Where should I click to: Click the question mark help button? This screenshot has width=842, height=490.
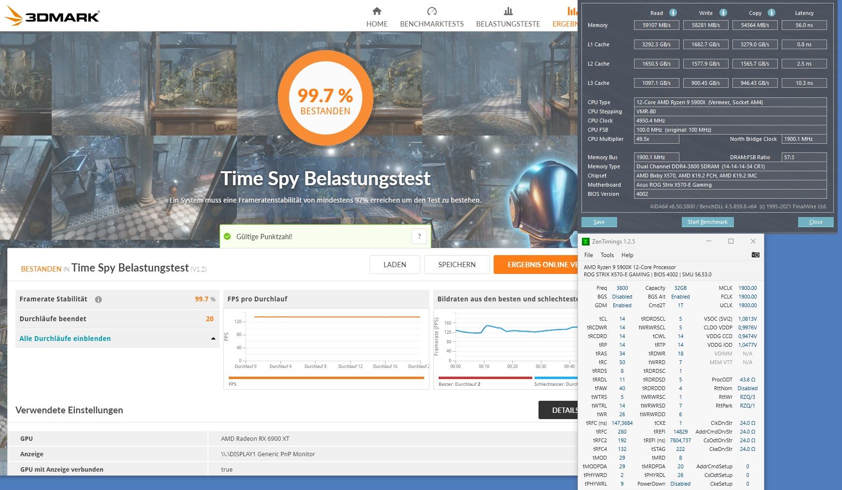[419, 236]
